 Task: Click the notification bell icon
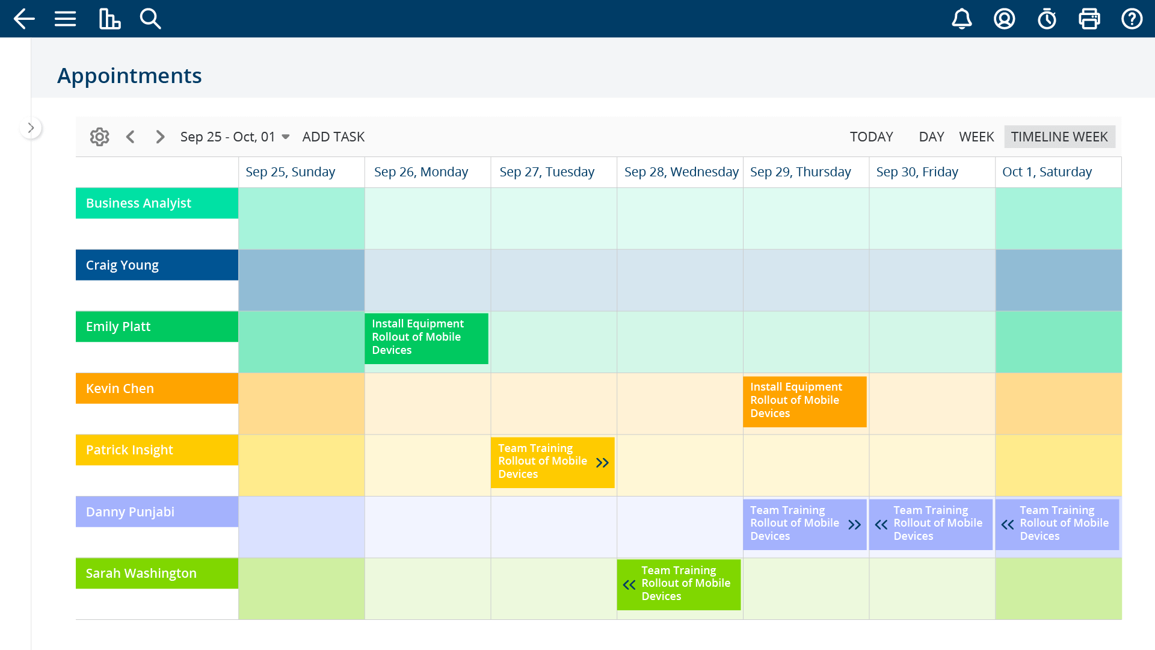tap(962, 18)
